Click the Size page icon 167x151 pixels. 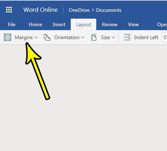pyautogui.click(x=94, y=37)
